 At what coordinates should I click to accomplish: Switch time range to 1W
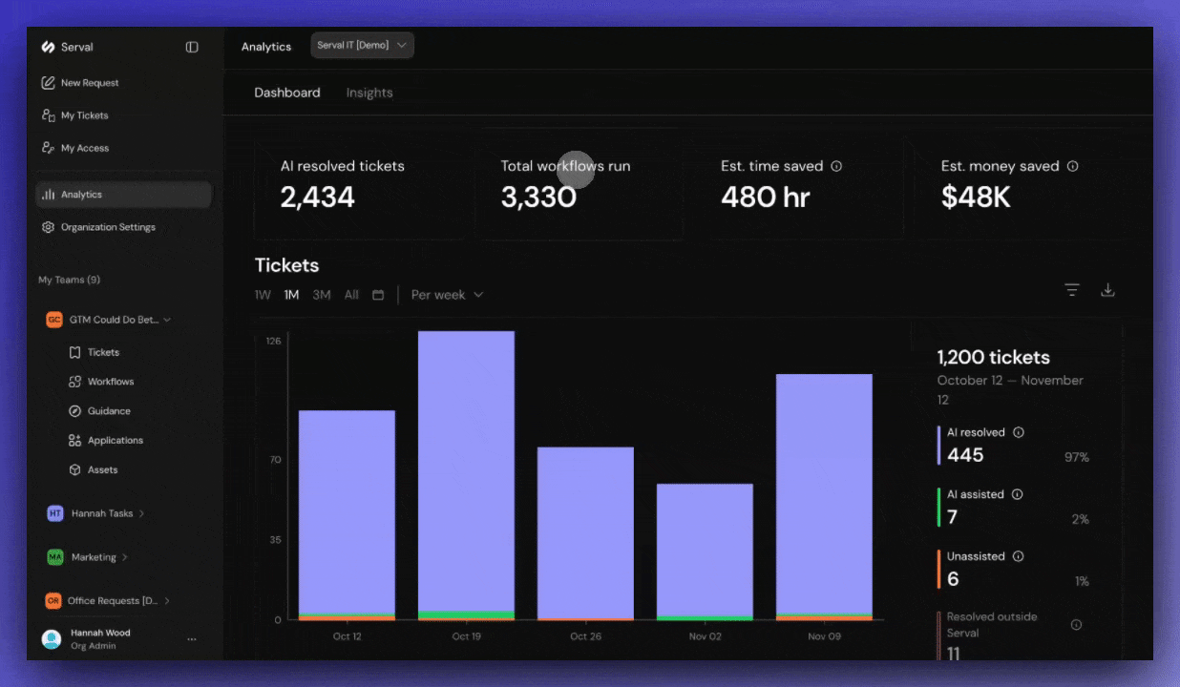point(263,295)
